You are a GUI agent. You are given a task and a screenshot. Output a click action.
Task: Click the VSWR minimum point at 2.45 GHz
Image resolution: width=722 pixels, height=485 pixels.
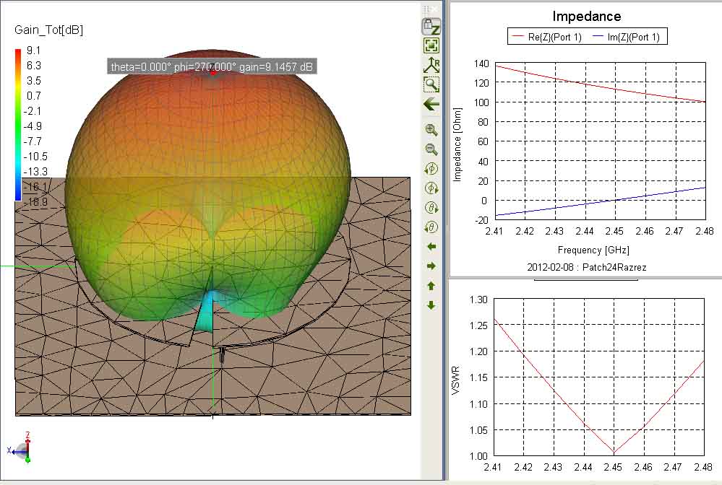coord(614,453)
